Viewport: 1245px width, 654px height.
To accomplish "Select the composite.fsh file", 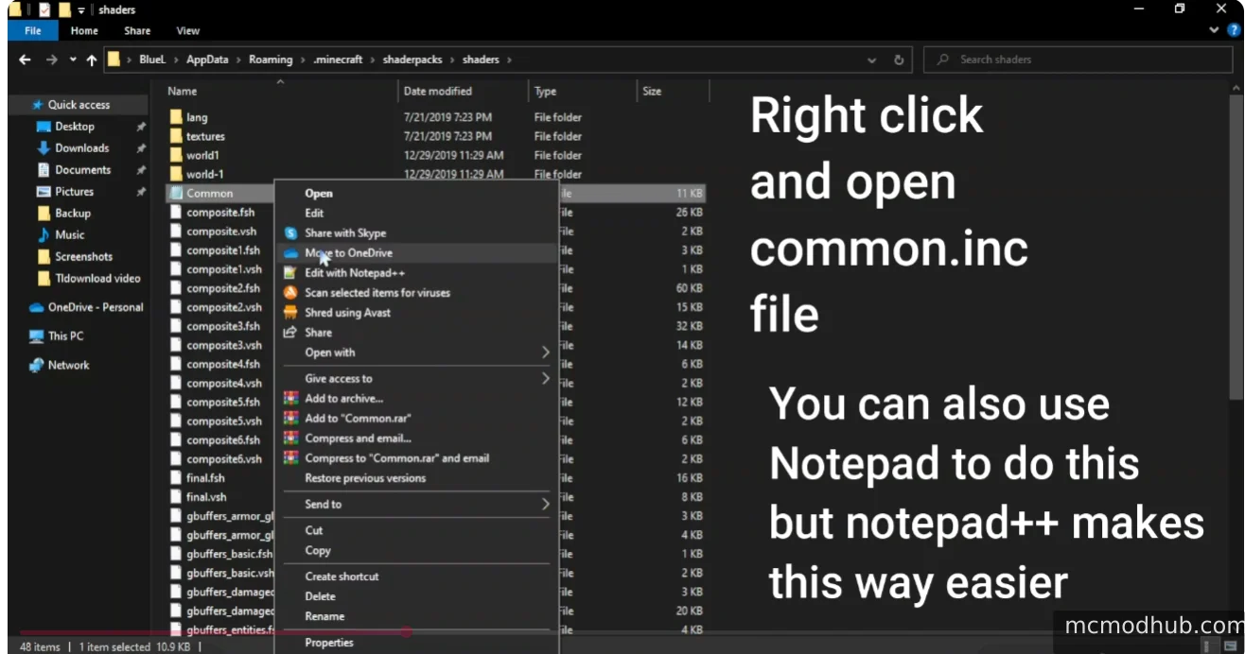I will pos(220,213).
